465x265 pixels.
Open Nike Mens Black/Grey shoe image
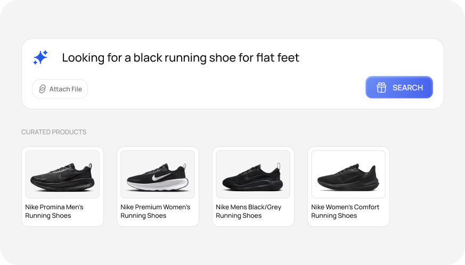253,174
